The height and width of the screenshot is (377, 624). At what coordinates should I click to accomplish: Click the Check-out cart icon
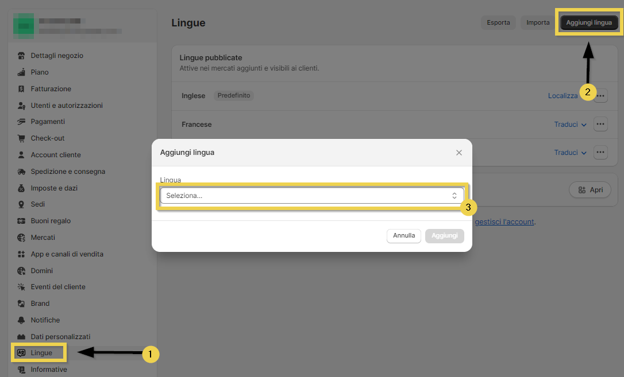tap(22, 138)
